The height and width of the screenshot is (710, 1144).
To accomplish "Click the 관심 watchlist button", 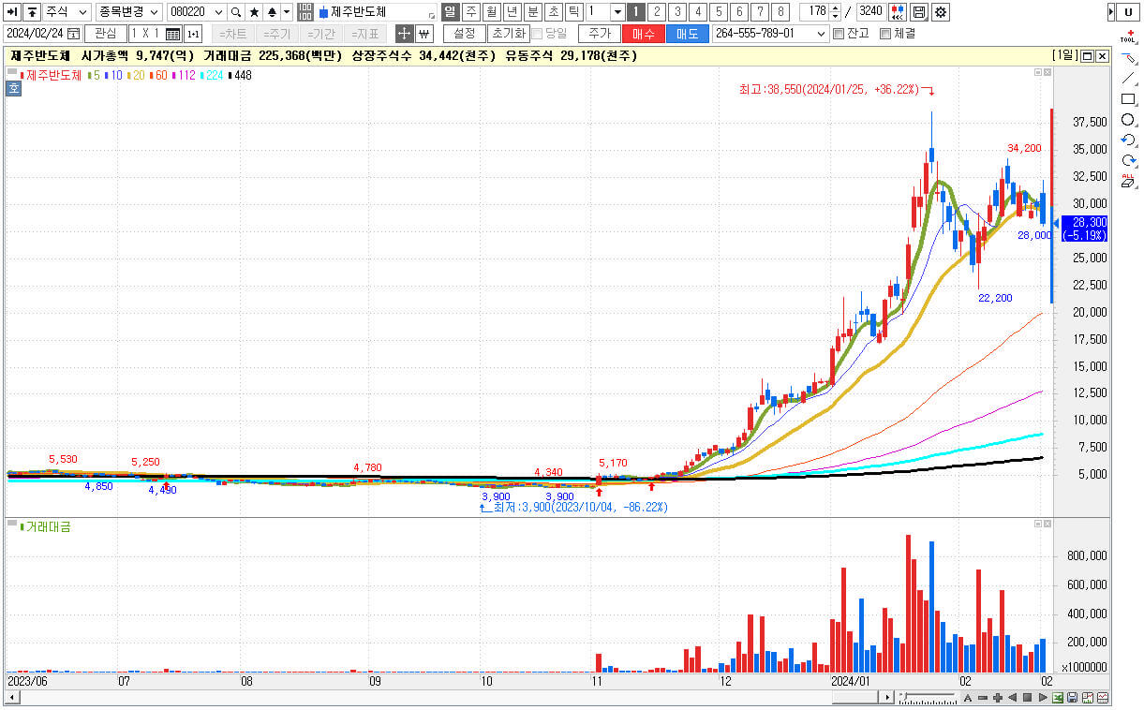I will point(105,34).
